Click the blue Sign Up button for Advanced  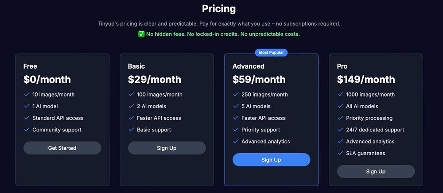click(x=271, y=160)
